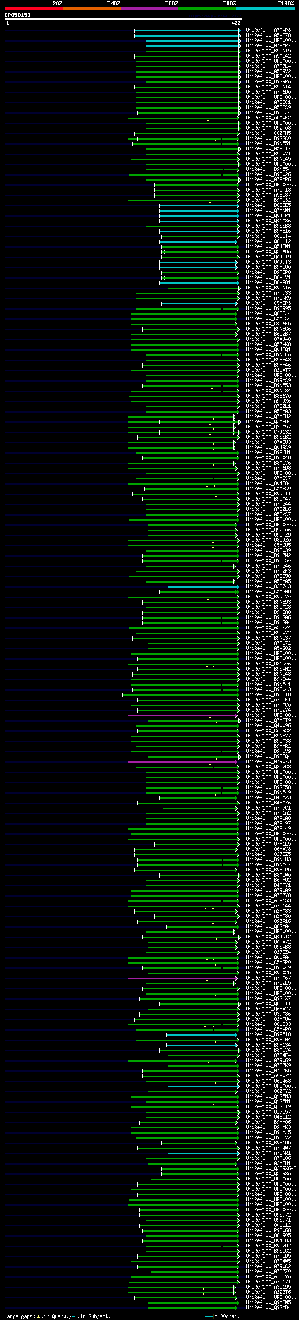Viewport: 299px width, 1320px height.
Task: Open hit UniRef100_A7PXP6
Action: coord(268,180)
